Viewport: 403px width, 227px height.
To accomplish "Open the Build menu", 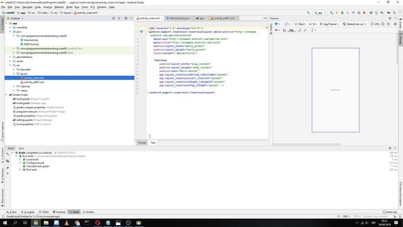I will click(x=69, y=7).
